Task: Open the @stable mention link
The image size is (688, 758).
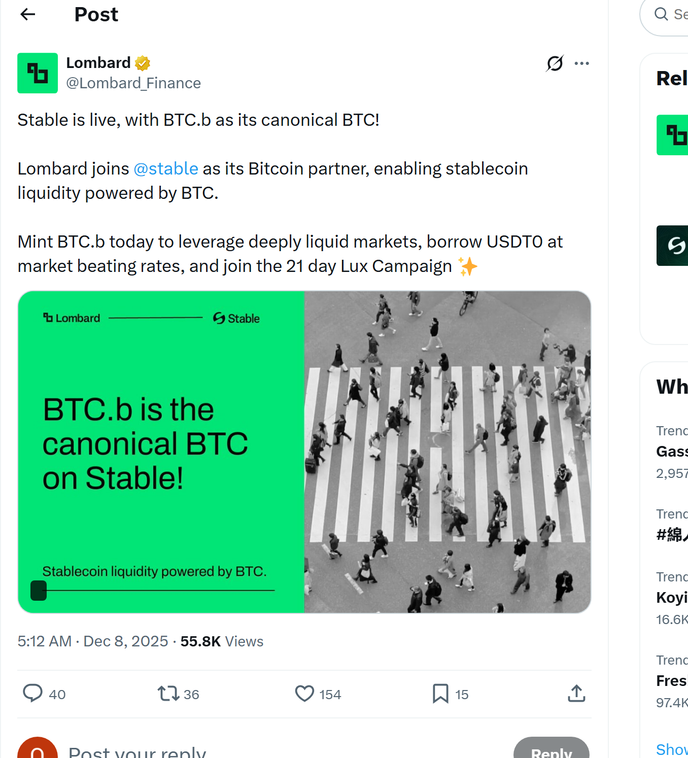Action: coord(165,168)
